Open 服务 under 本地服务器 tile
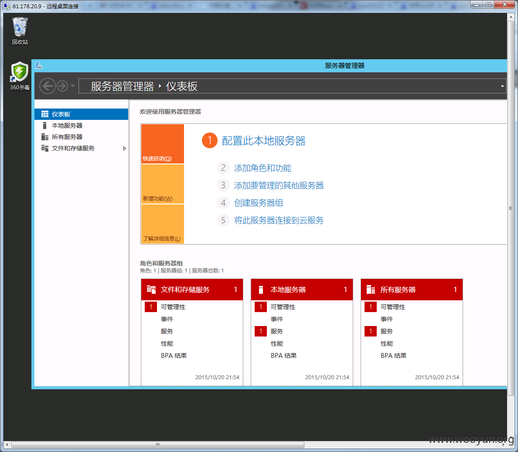The height and width of the screenshot is (452, 518). point(277,331)
